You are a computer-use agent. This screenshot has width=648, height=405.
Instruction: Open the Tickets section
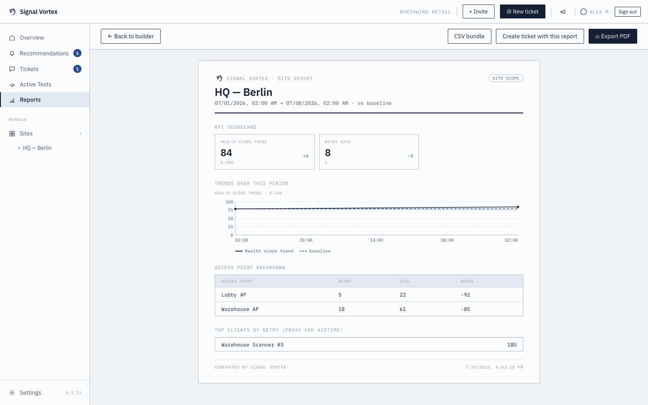[45, 69]
